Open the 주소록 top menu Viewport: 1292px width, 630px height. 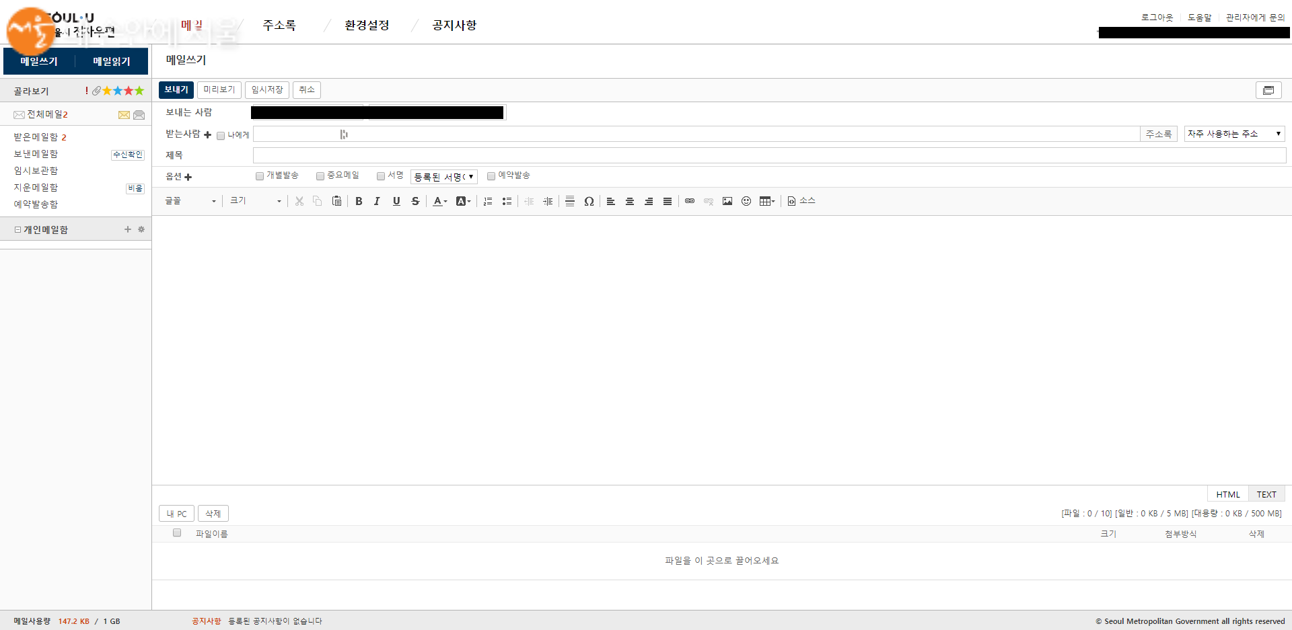(x=279, y=26)
